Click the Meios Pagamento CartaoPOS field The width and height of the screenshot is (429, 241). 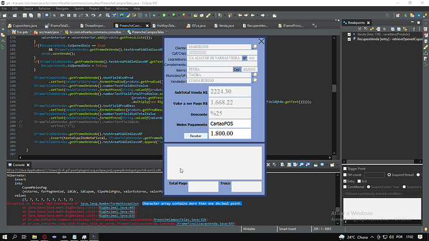pyautogui.click(x=230, y=124)
